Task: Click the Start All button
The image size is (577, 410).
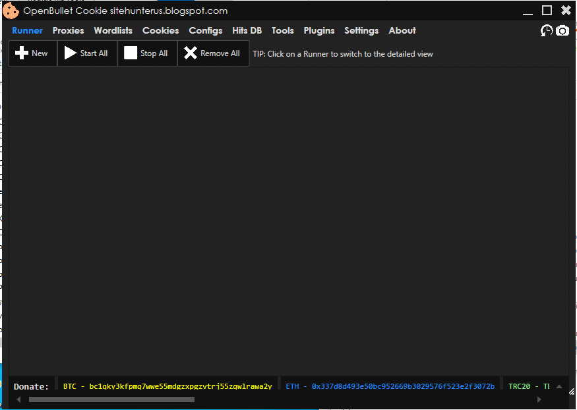Action: [87, 53]
